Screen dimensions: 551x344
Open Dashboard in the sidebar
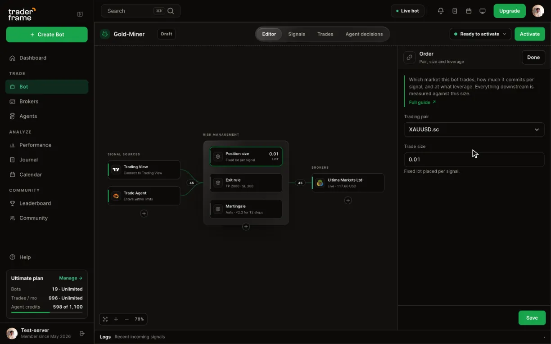point(47,58)
